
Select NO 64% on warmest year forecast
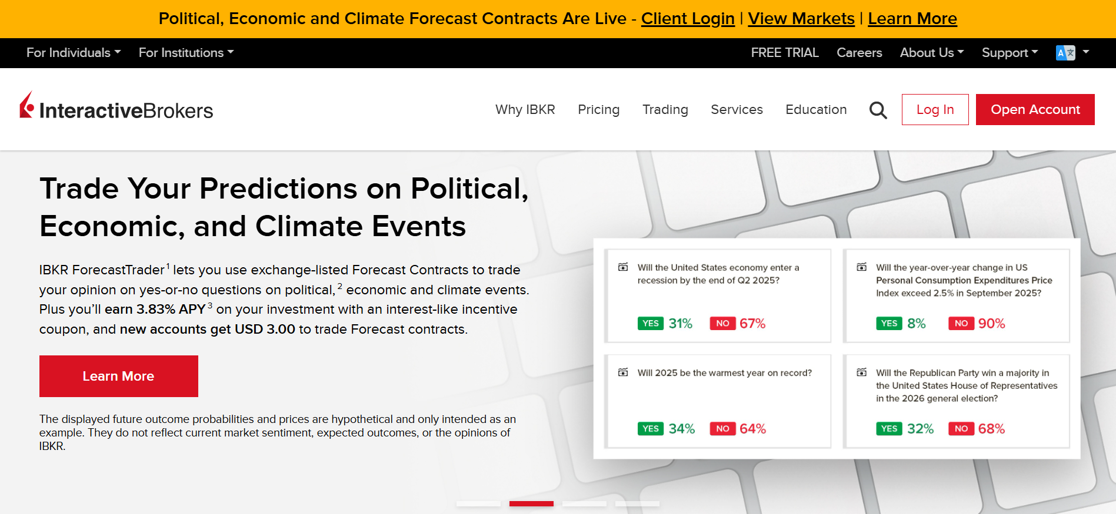pos(738,429)
